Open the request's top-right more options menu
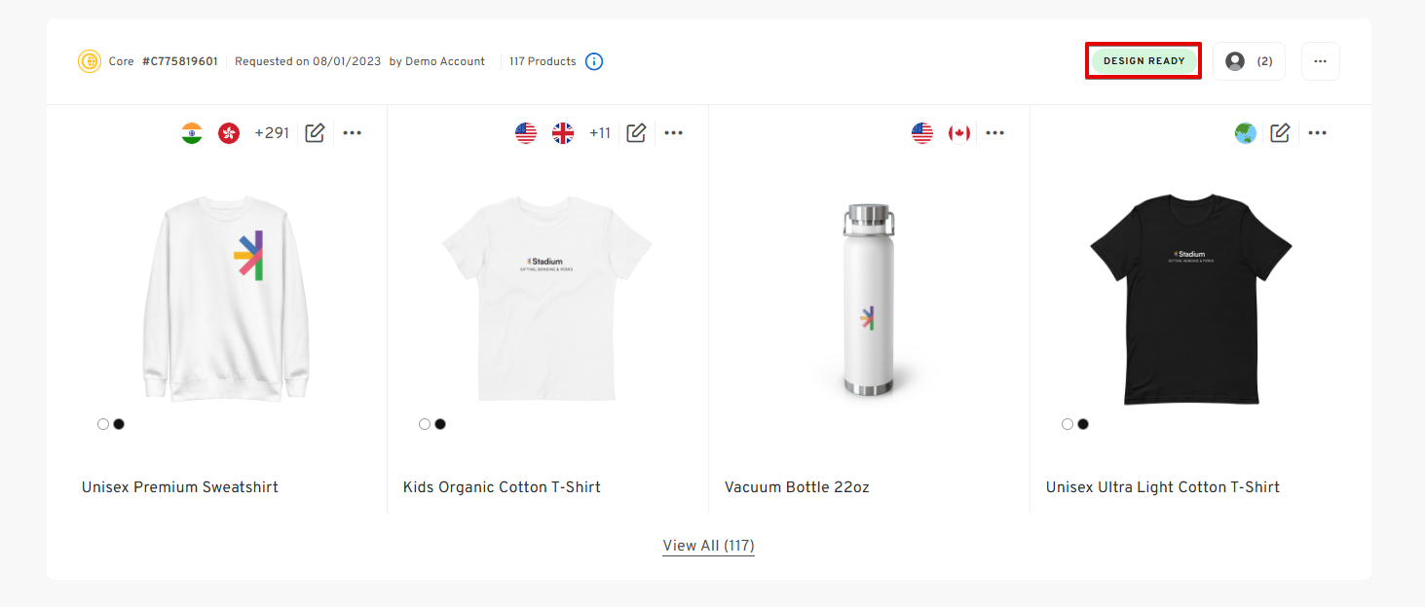This screenshot has width=1425, height=607. (x=1320, y=61)
